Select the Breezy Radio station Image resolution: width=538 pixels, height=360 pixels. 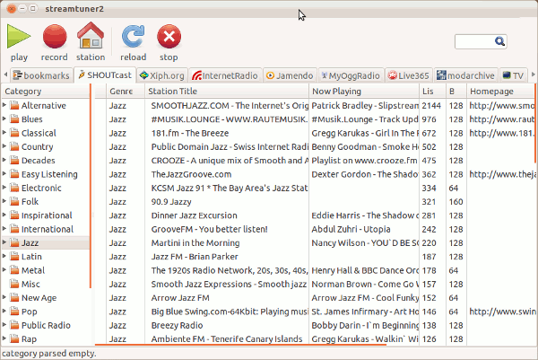315,325
